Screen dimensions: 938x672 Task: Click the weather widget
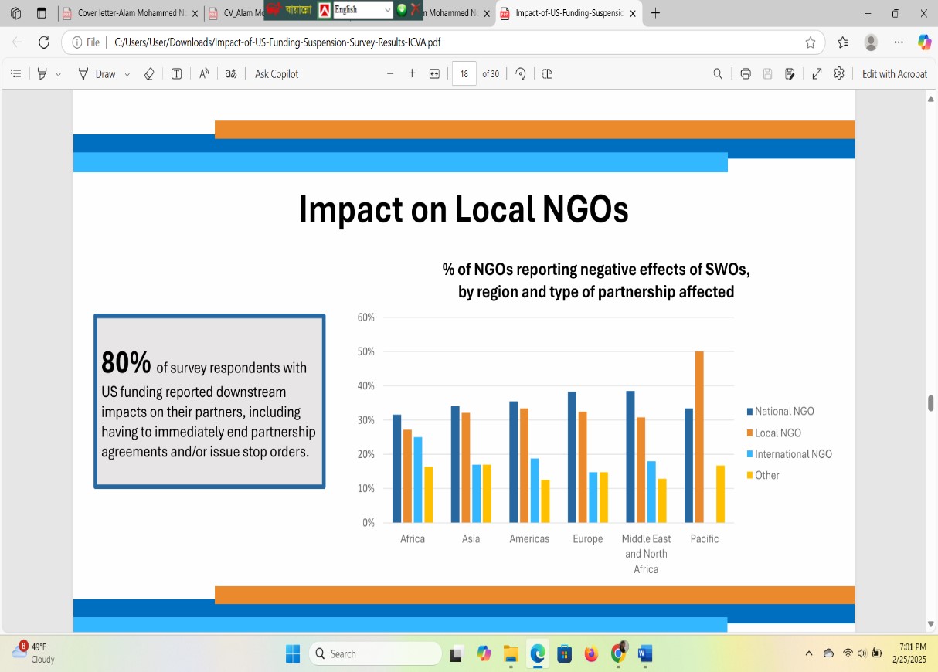34,653
